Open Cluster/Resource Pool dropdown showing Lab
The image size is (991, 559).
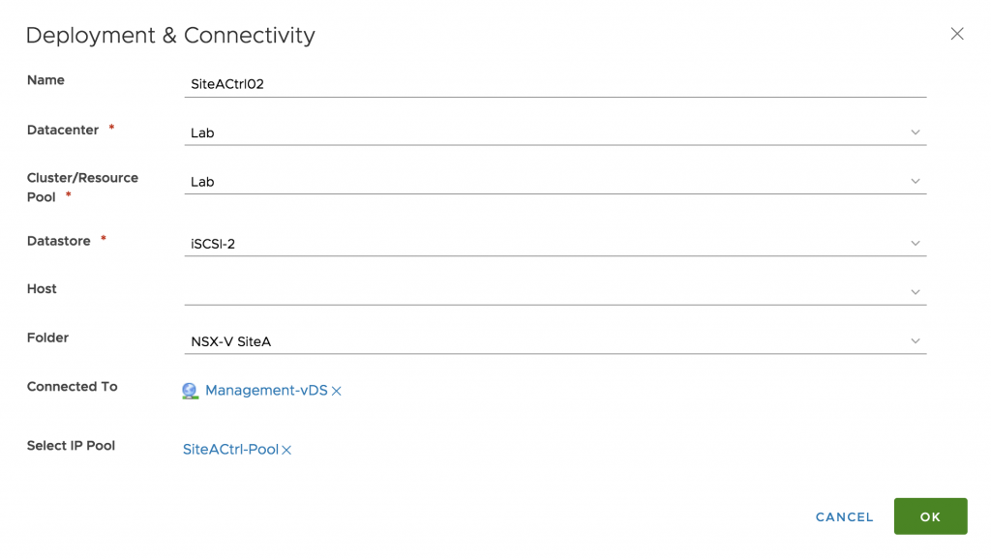coord(555,181)
